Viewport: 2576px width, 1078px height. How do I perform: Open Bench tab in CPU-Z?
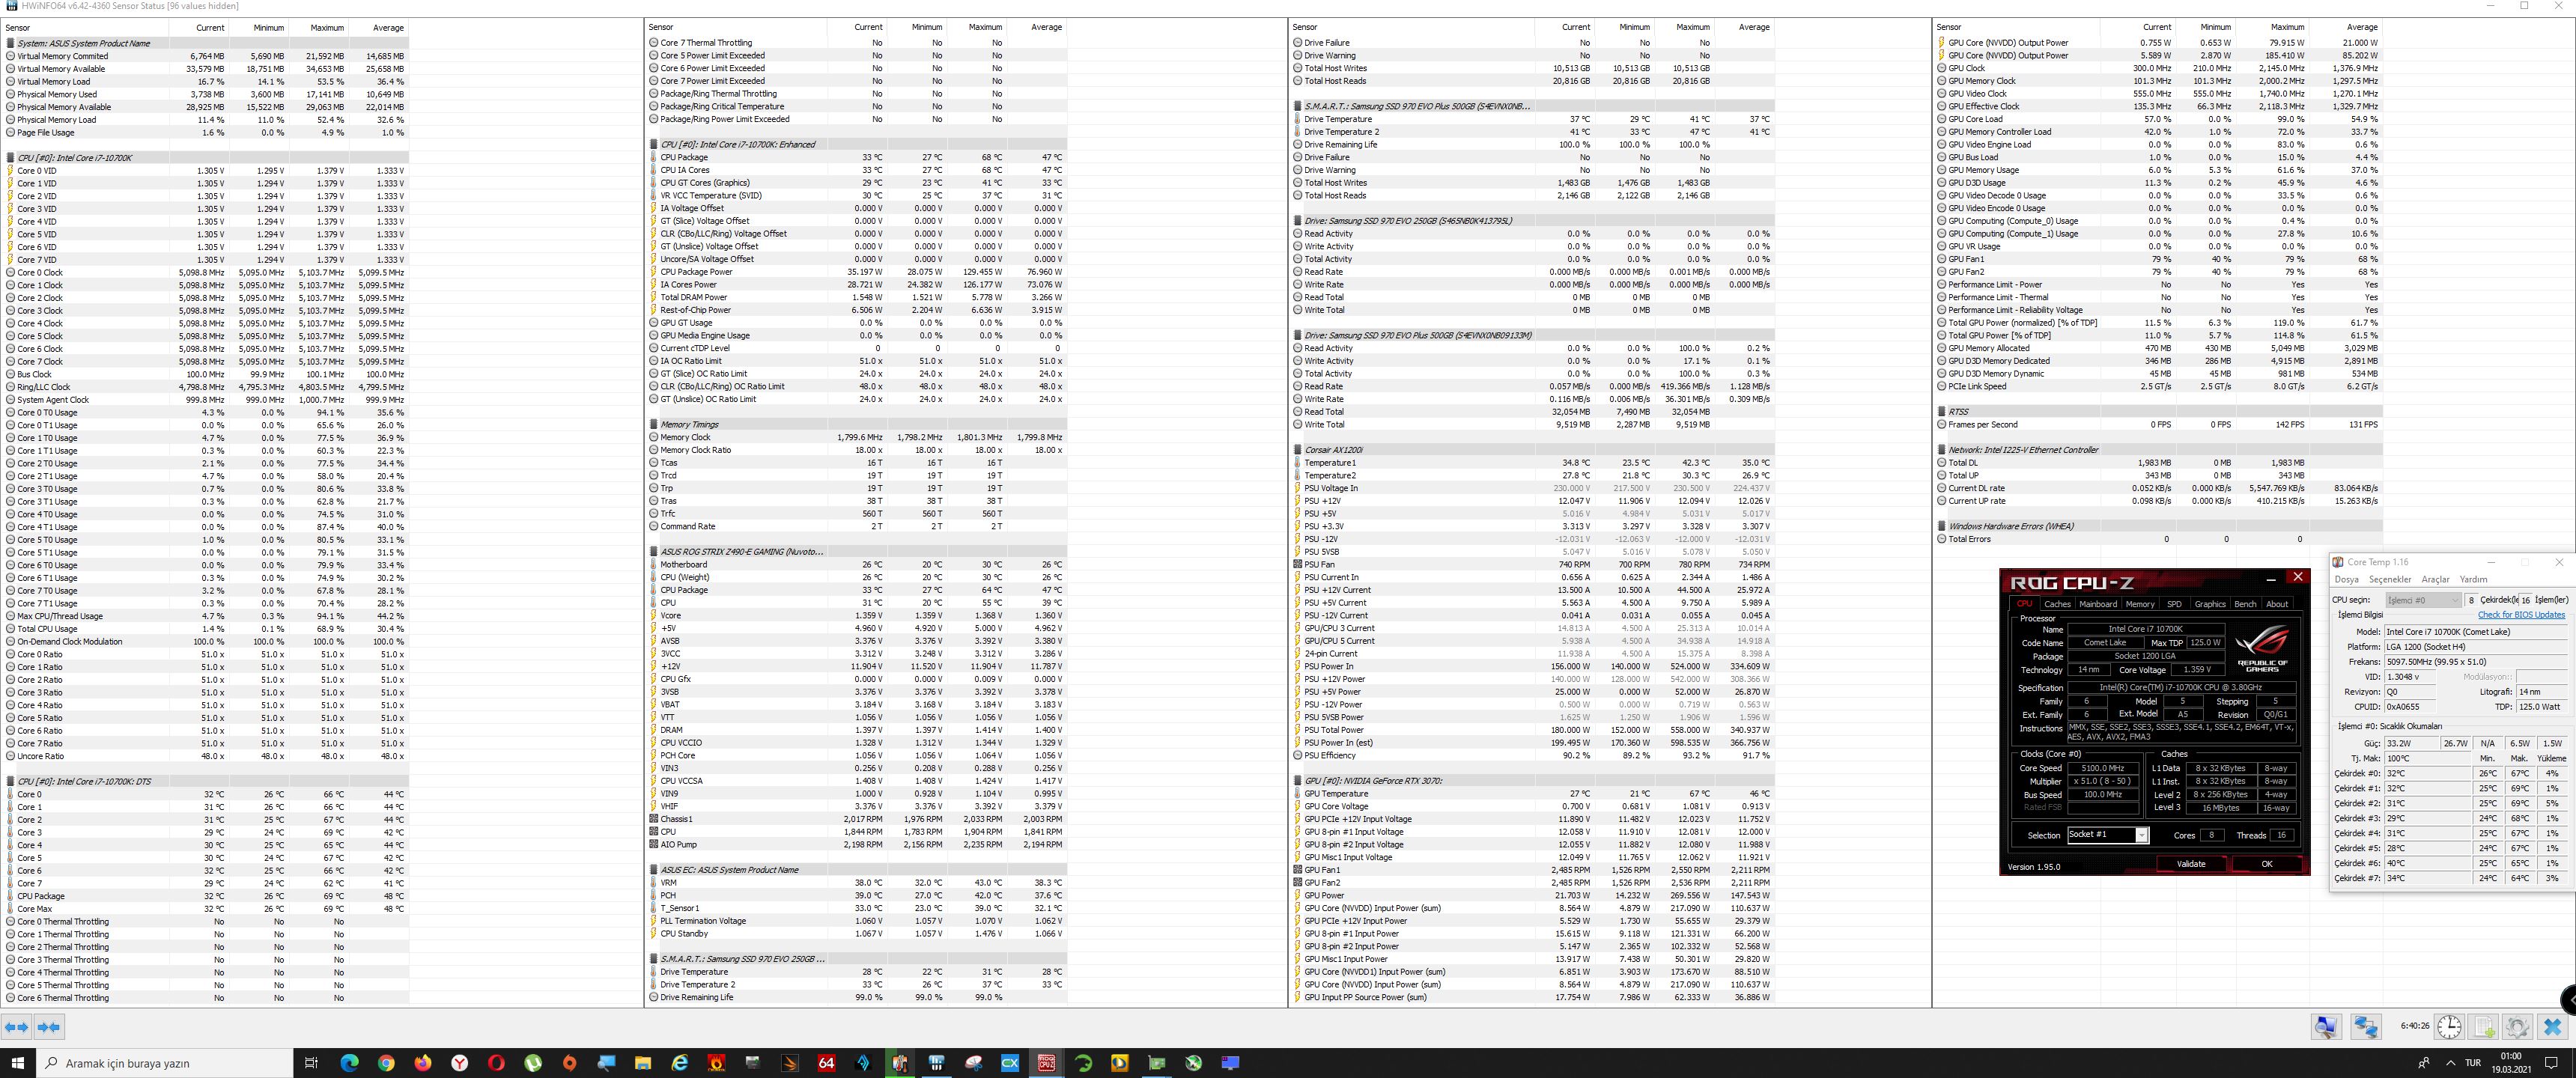pos(2245,604)
